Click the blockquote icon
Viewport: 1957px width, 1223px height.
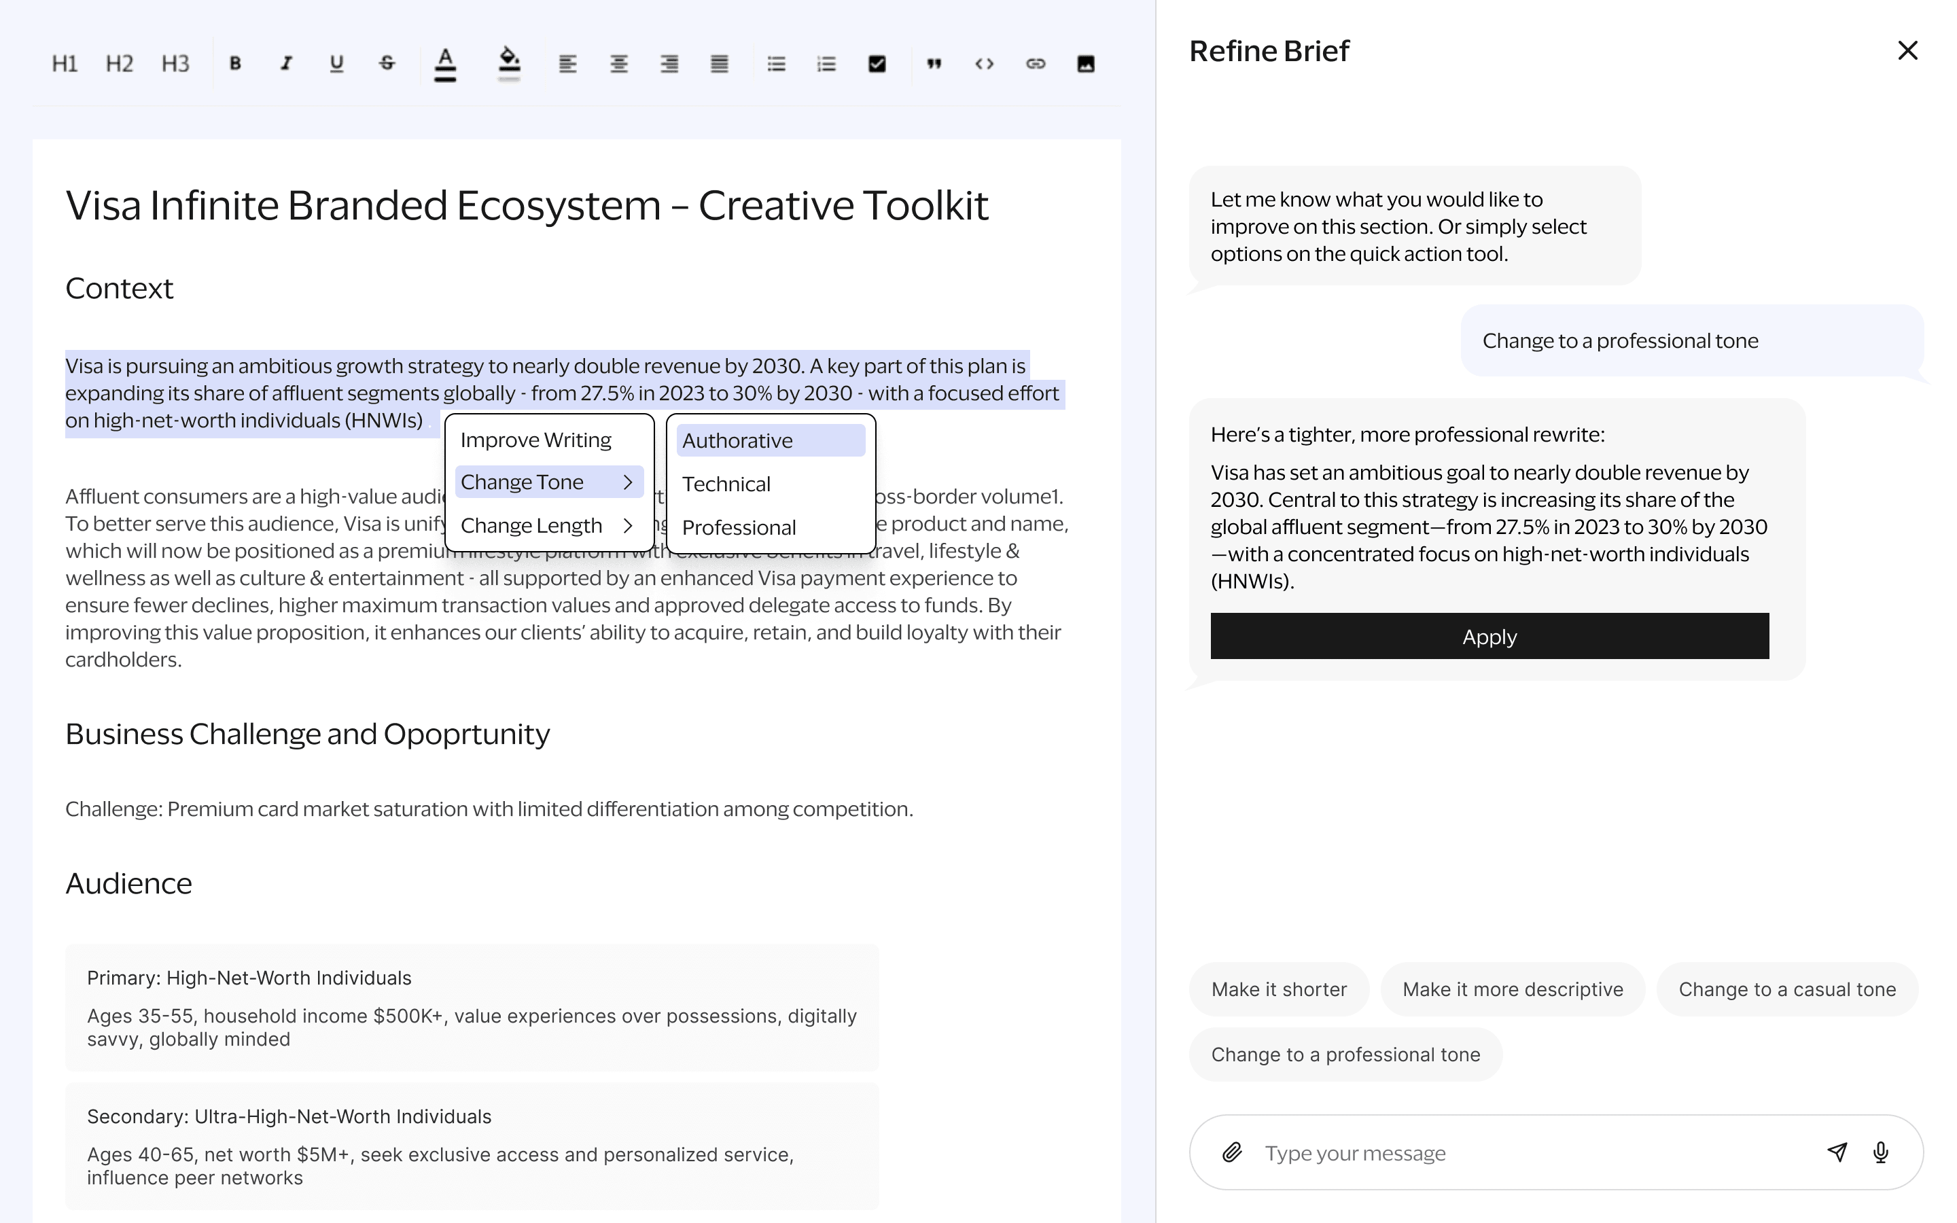(x=934, y=63)
